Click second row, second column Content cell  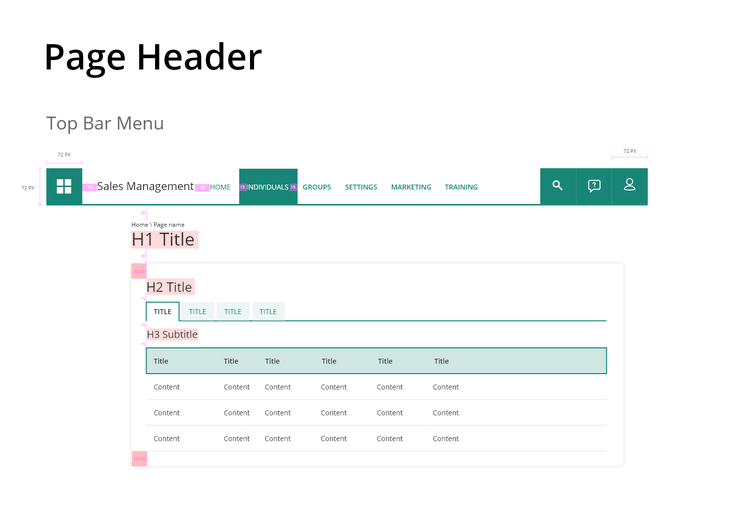click(237, 413)
